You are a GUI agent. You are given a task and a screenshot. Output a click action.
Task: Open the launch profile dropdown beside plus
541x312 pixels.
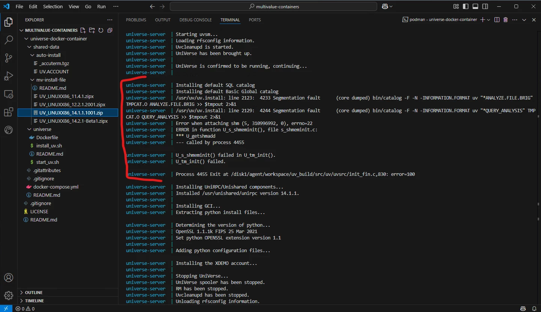tap(489, 20)
